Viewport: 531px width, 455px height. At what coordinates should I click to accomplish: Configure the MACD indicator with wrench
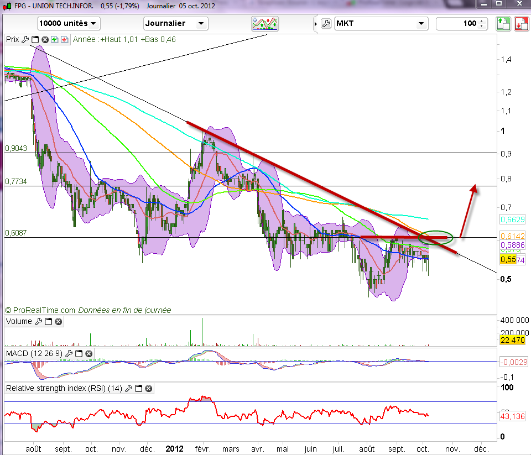69,353
